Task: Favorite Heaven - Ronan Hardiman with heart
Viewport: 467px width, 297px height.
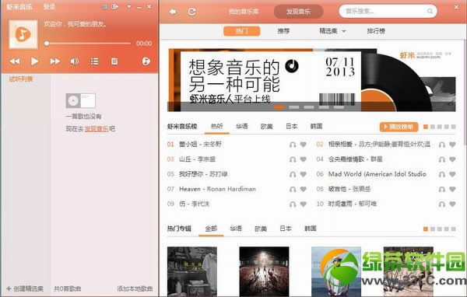Action: (x=304, y=189)
